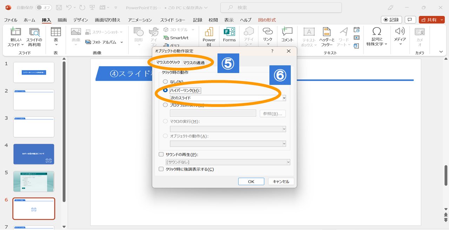Click the Save icon in title bar
This screenshot has width=449, height=230.
pos(59,8)
